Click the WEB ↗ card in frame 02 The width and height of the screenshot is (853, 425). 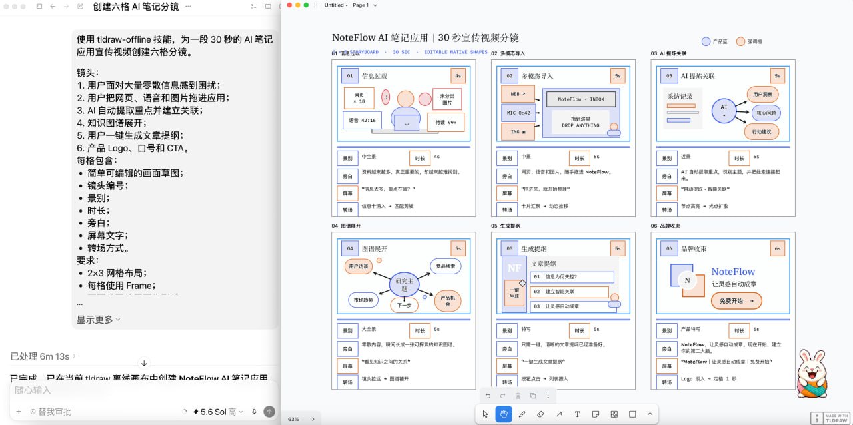click(x=518, y=94)
